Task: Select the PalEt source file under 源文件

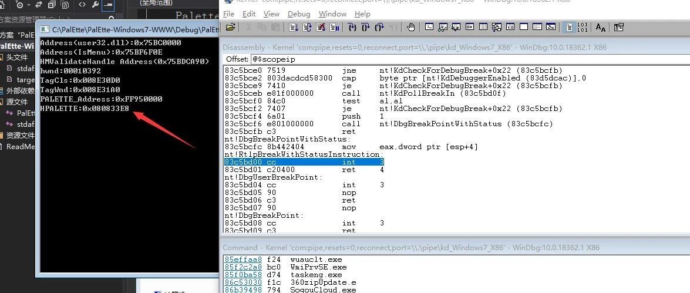Action: [x=25, y=113]
